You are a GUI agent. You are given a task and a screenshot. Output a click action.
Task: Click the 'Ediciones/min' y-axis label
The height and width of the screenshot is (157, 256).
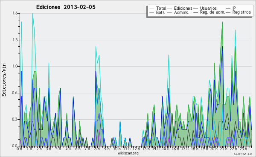(4, 80)
